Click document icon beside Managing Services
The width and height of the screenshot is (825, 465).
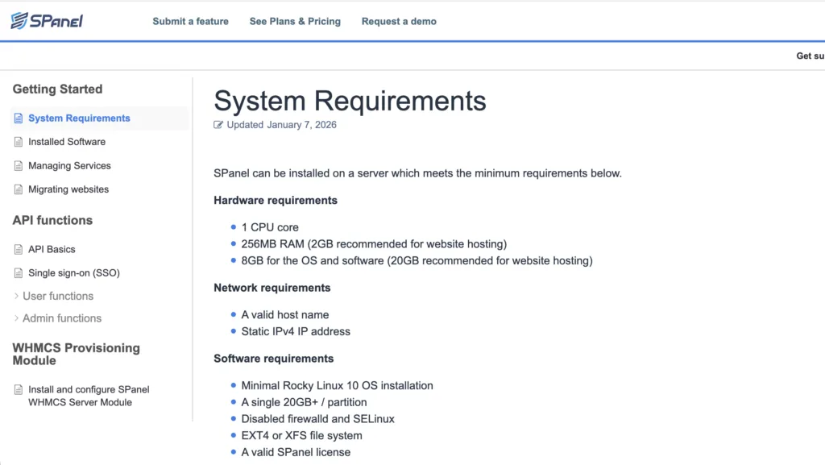(x=19, y=166)
